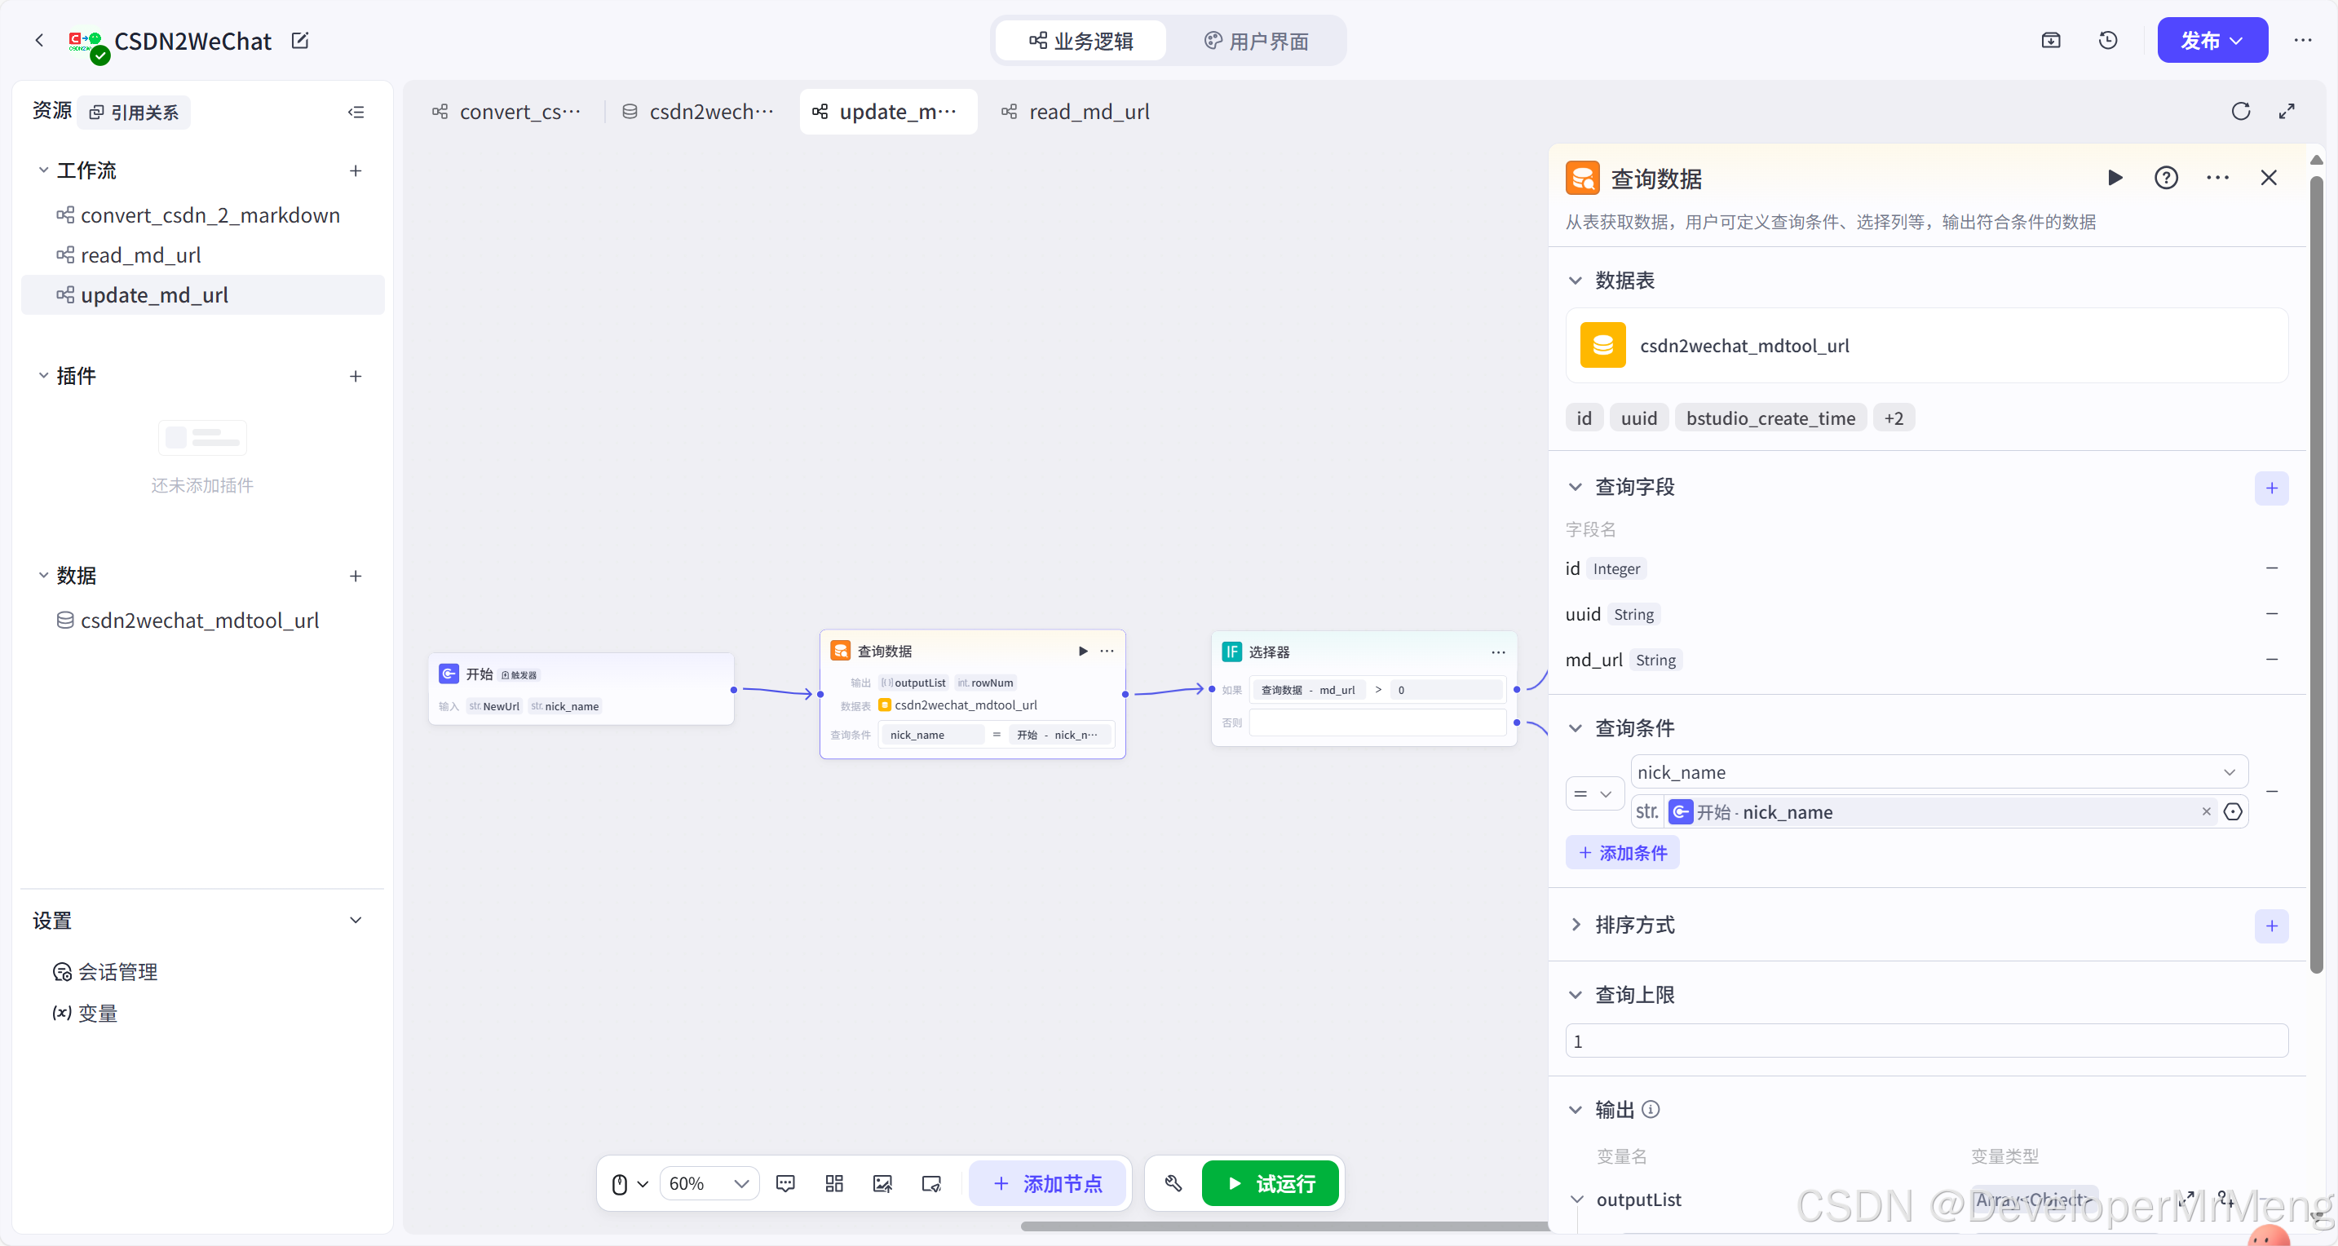Viewport: 2338px width, 1246px height.
Task: Click the 查询上限 input field
Action: pyautogui.click(x=1926, y=1041)
